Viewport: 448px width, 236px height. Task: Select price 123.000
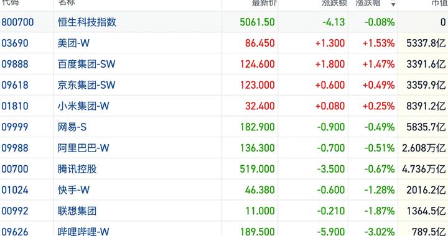point(257,85)
